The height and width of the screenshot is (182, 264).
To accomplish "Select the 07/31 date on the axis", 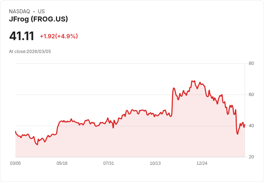I will tap(109, 163).
